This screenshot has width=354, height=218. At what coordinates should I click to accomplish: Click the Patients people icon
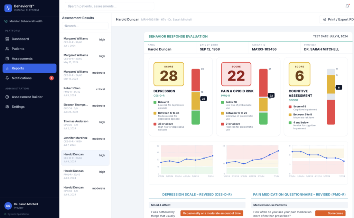[7, 48]
